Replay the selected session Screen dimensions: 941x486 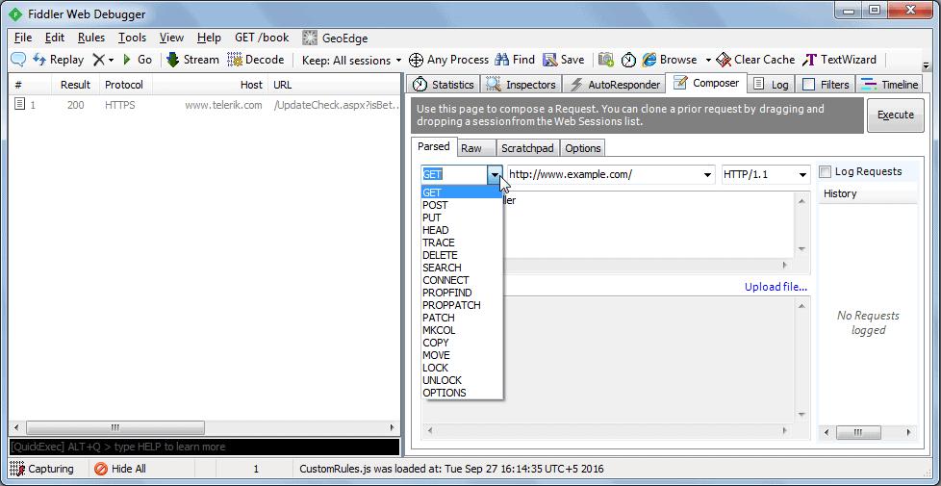point(58,60)
